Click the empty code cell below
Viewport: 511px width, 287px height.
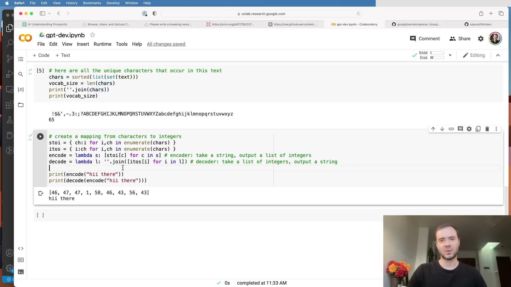[x=186, y=215]
